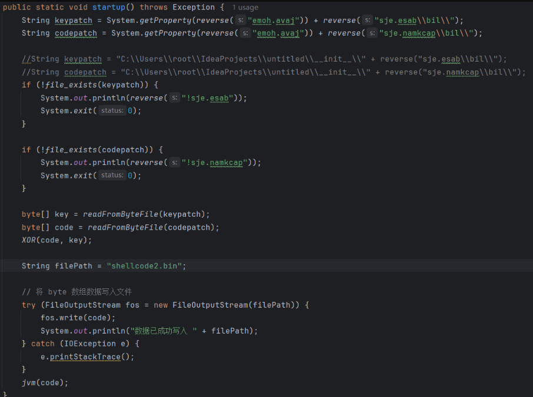Click IOException in the catch clause
Screen dimensions: 533x397
pyautogui.click(x=90, y=344)
